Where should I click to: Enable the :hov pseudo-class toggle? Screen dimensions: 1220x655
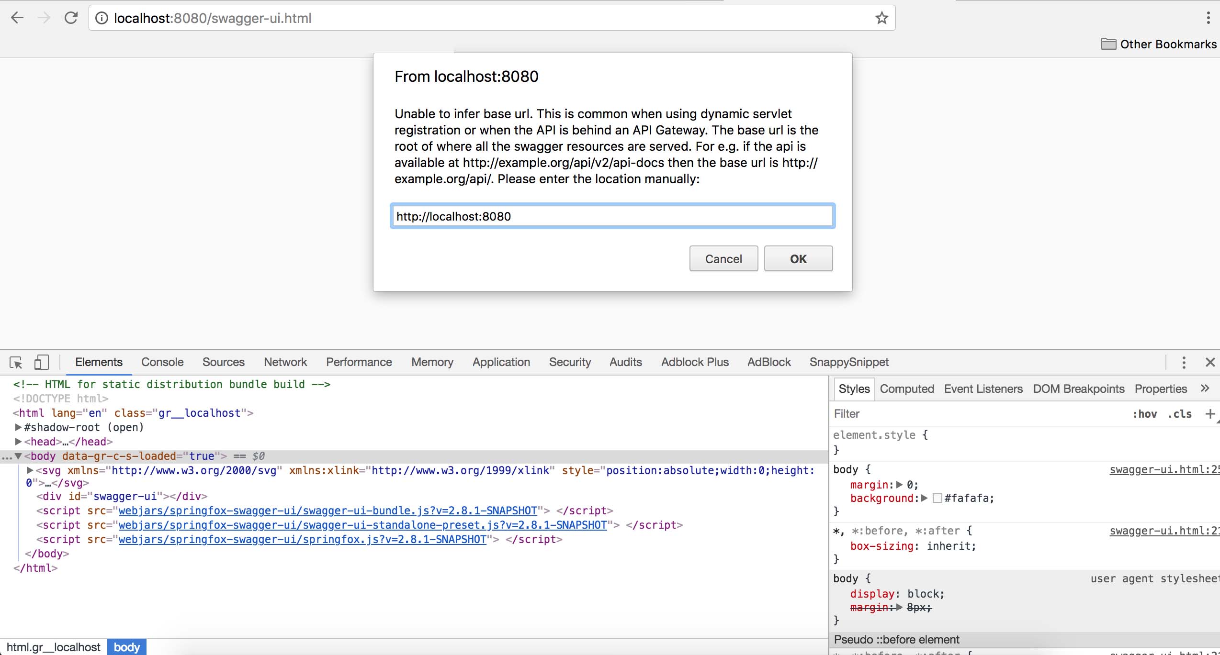pyautogui.click(x=1145, y=413)
